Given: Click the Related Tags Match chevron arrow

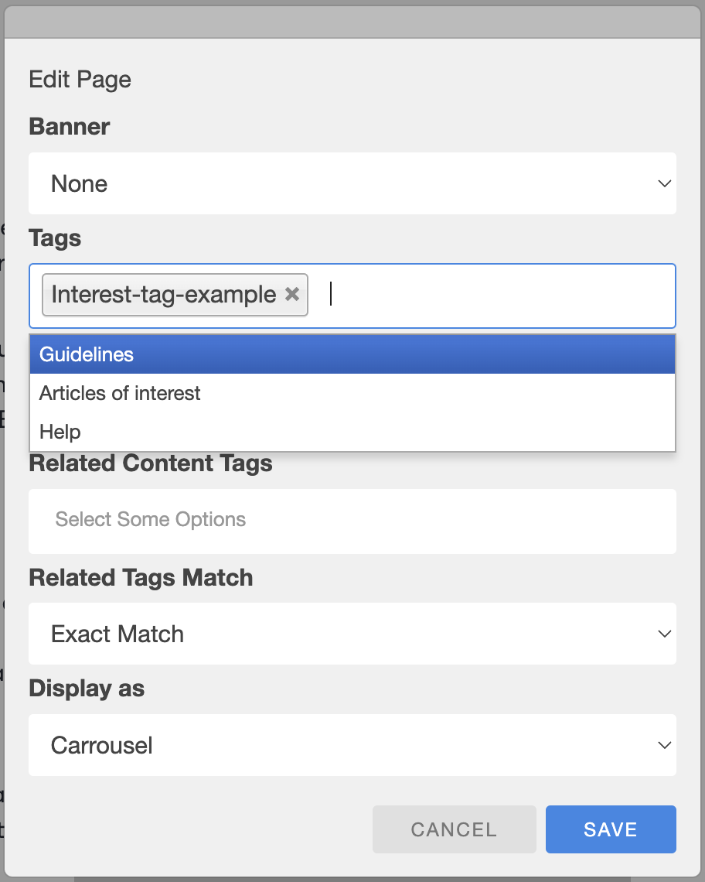Looking at the screenshot, I should click(x=665, y=634).
